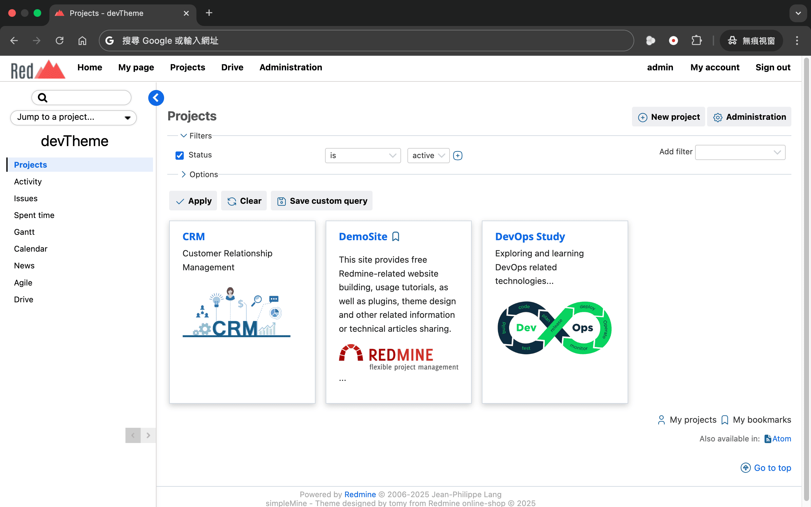Select Gantt in the sidebar menu
Screen dimensions: 811x507
point(24,232)
